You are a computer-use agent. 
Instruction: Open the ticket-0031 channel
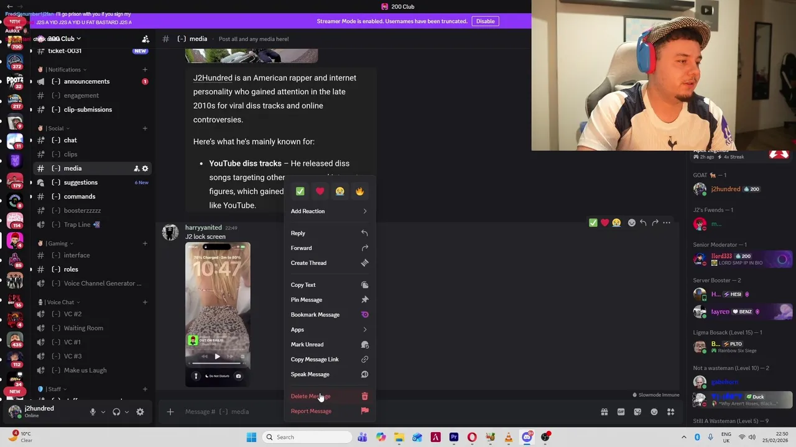(91, 51)
